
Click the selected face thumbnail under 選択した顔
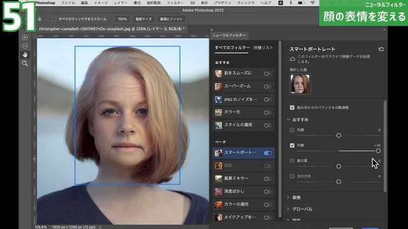tap(300, 84)
